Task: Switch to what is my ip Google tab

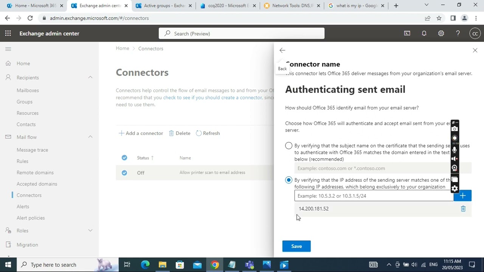Action: [357, 6]
